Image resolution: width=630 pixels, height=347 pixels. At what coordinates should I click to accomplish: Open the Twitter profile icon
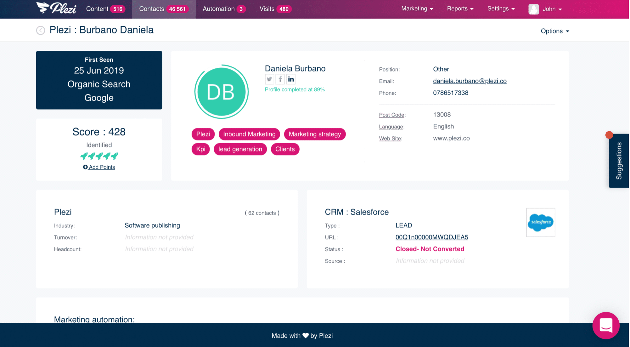269,79
